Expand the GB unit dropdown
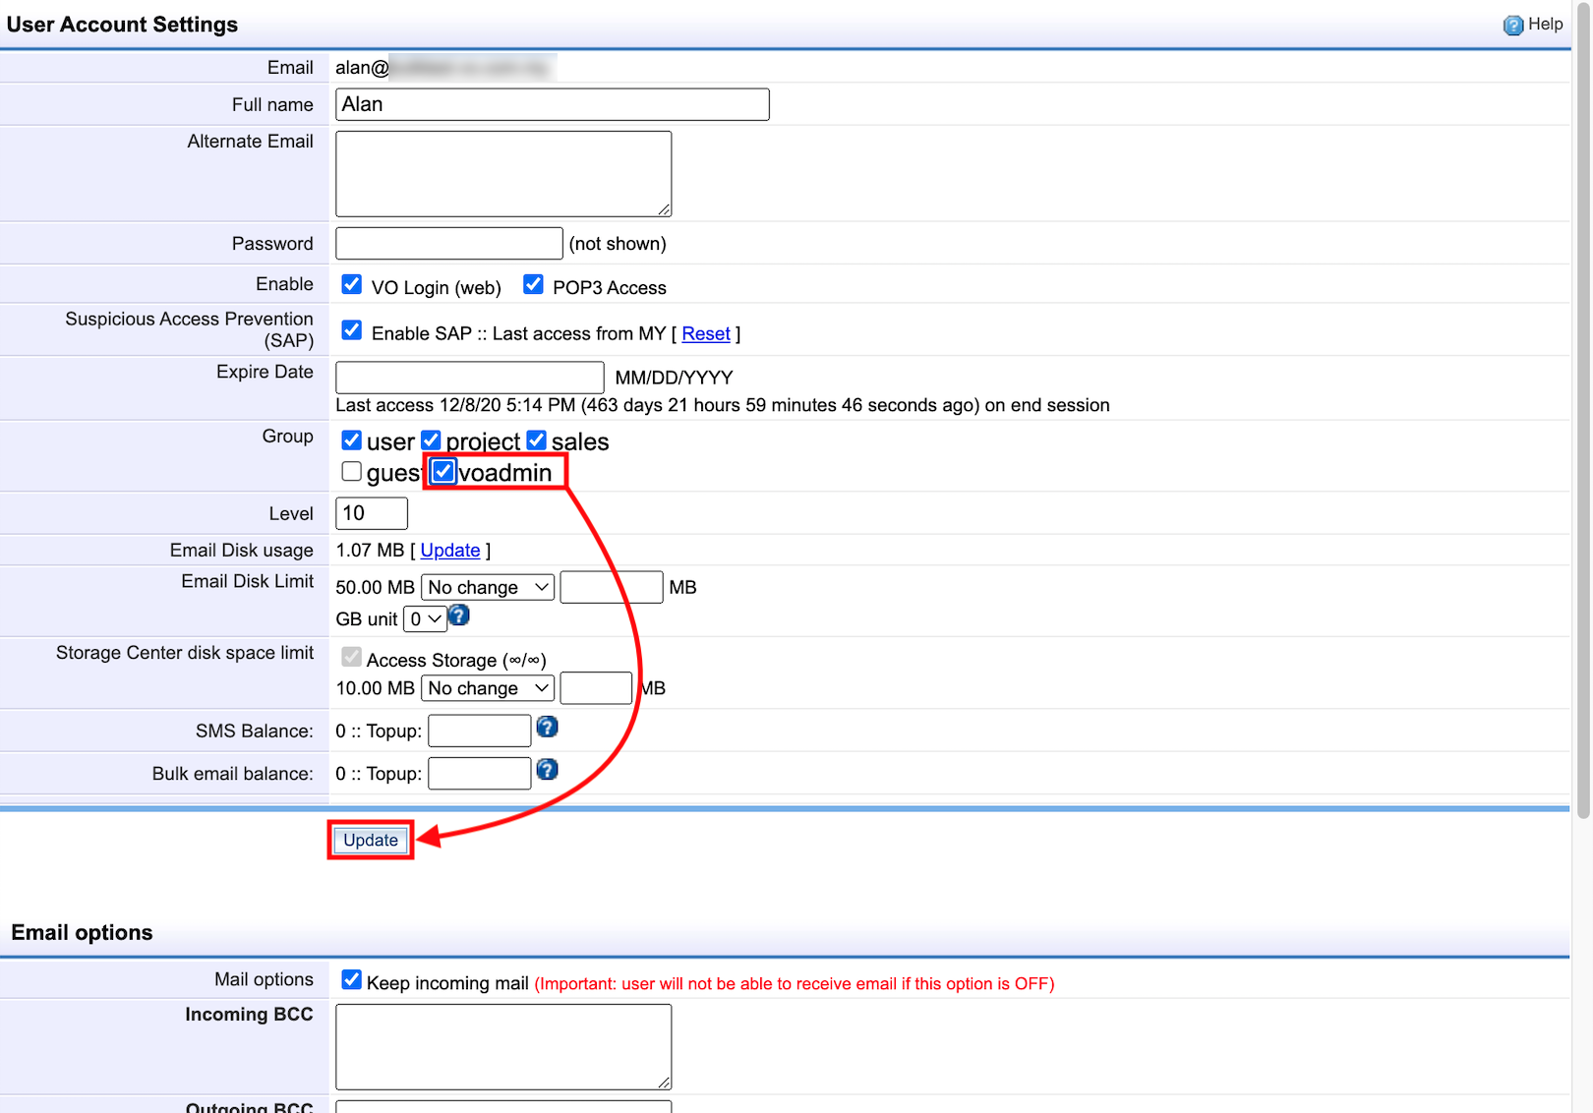 pyautogui.click(x=425, y=619)
